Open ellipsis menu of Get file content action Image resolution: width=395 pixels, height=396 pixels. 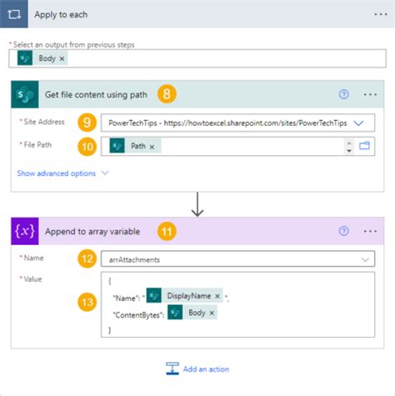point(370,95)
